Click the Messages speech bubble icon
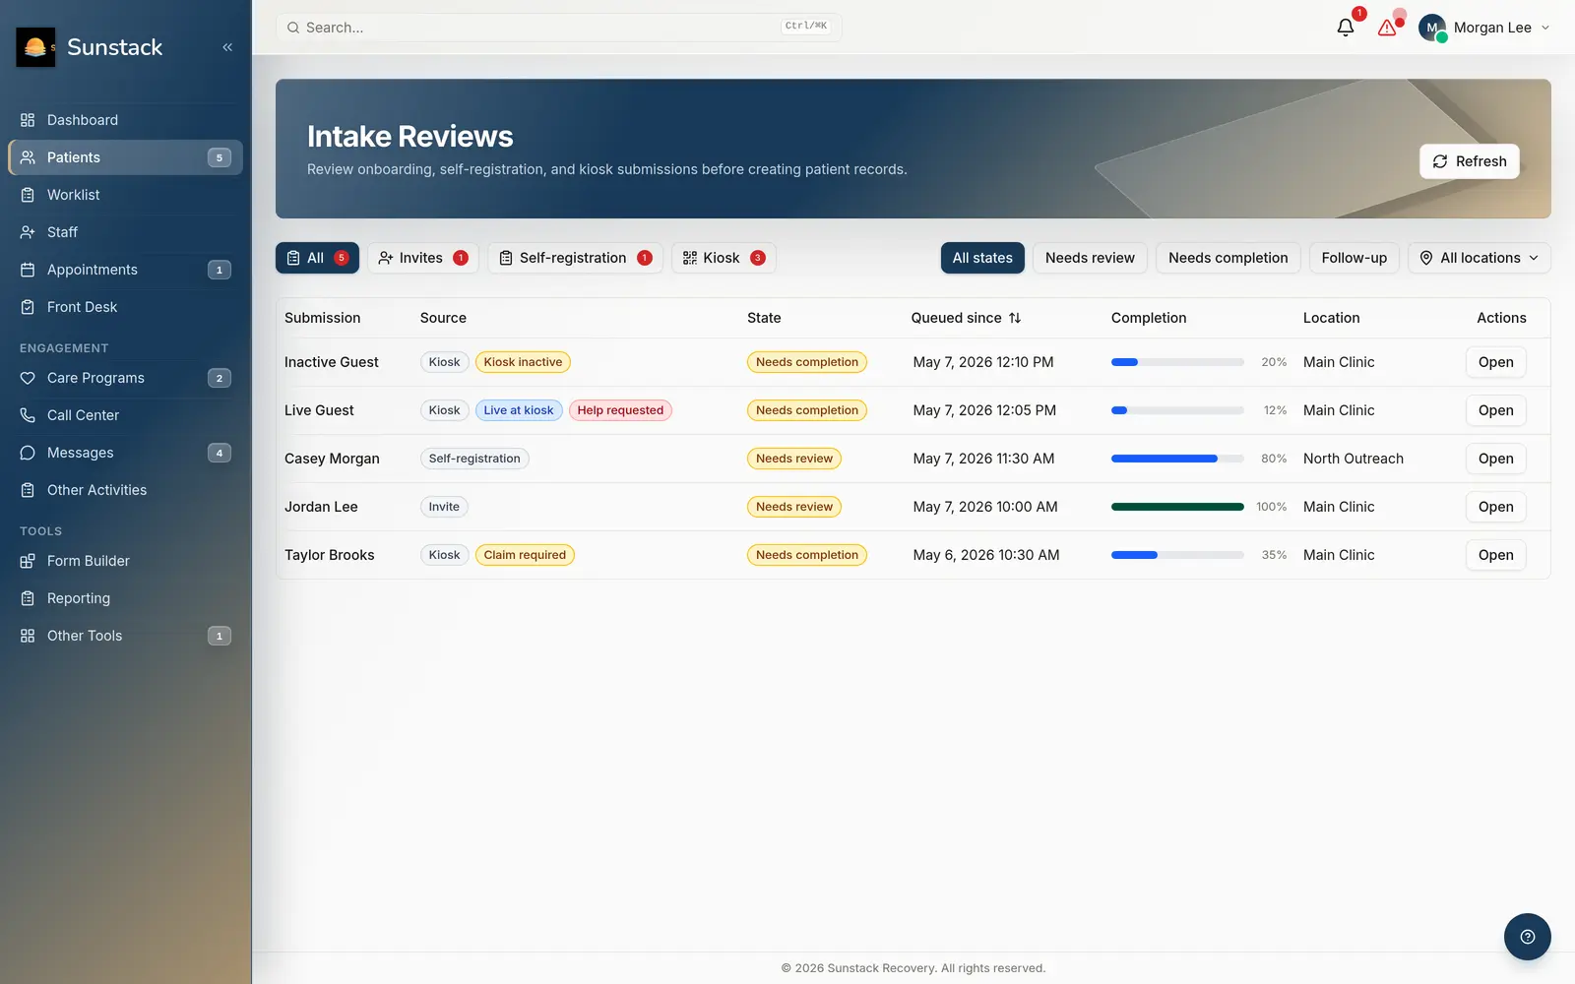This screenshot has width=1575, height=984. 28,453
